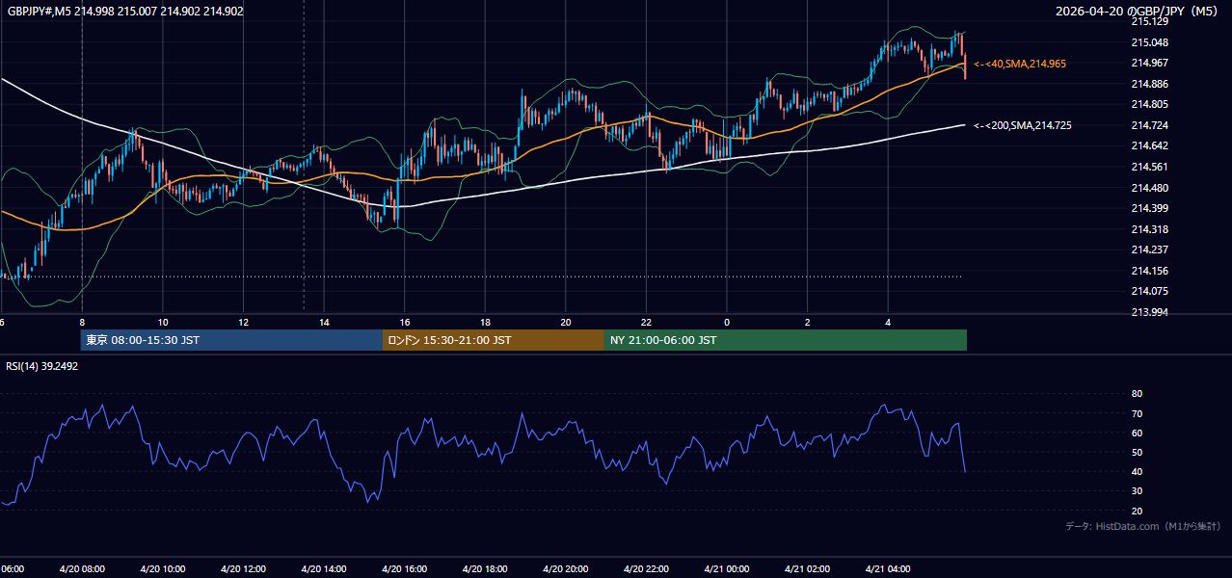Click the RSI scale value 30
The height and width of the screenshot is (578, 1232).
[1137, 491]
